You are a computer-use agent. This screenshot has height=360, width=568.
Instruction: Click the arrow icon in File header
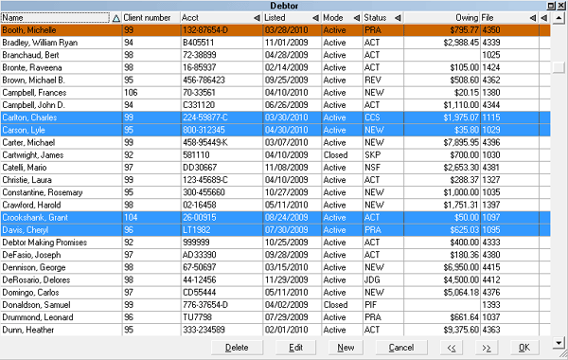point(532,18)
